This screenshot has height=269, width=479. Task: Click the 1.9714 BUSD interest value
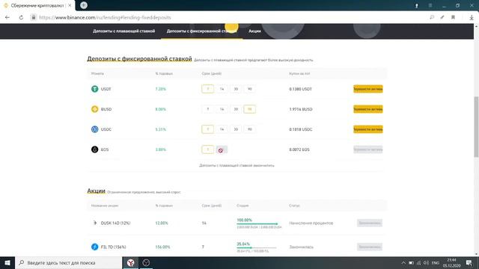301,109
